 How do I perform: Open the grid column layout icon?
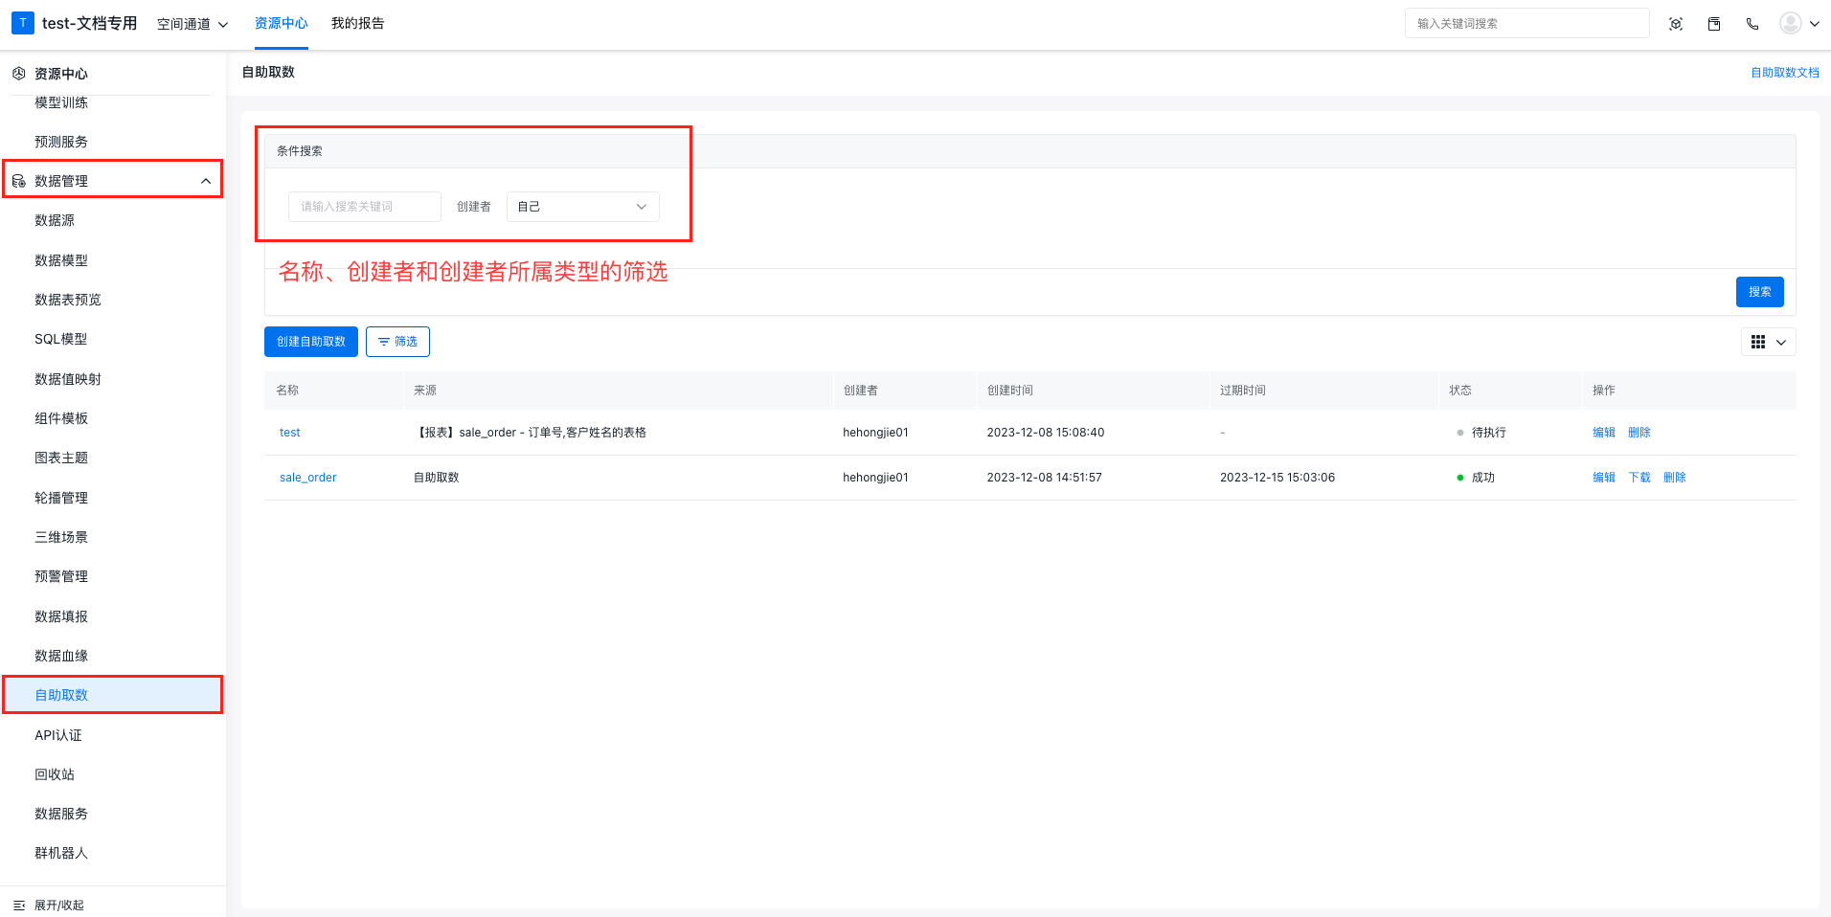[x=1758, y=342]
